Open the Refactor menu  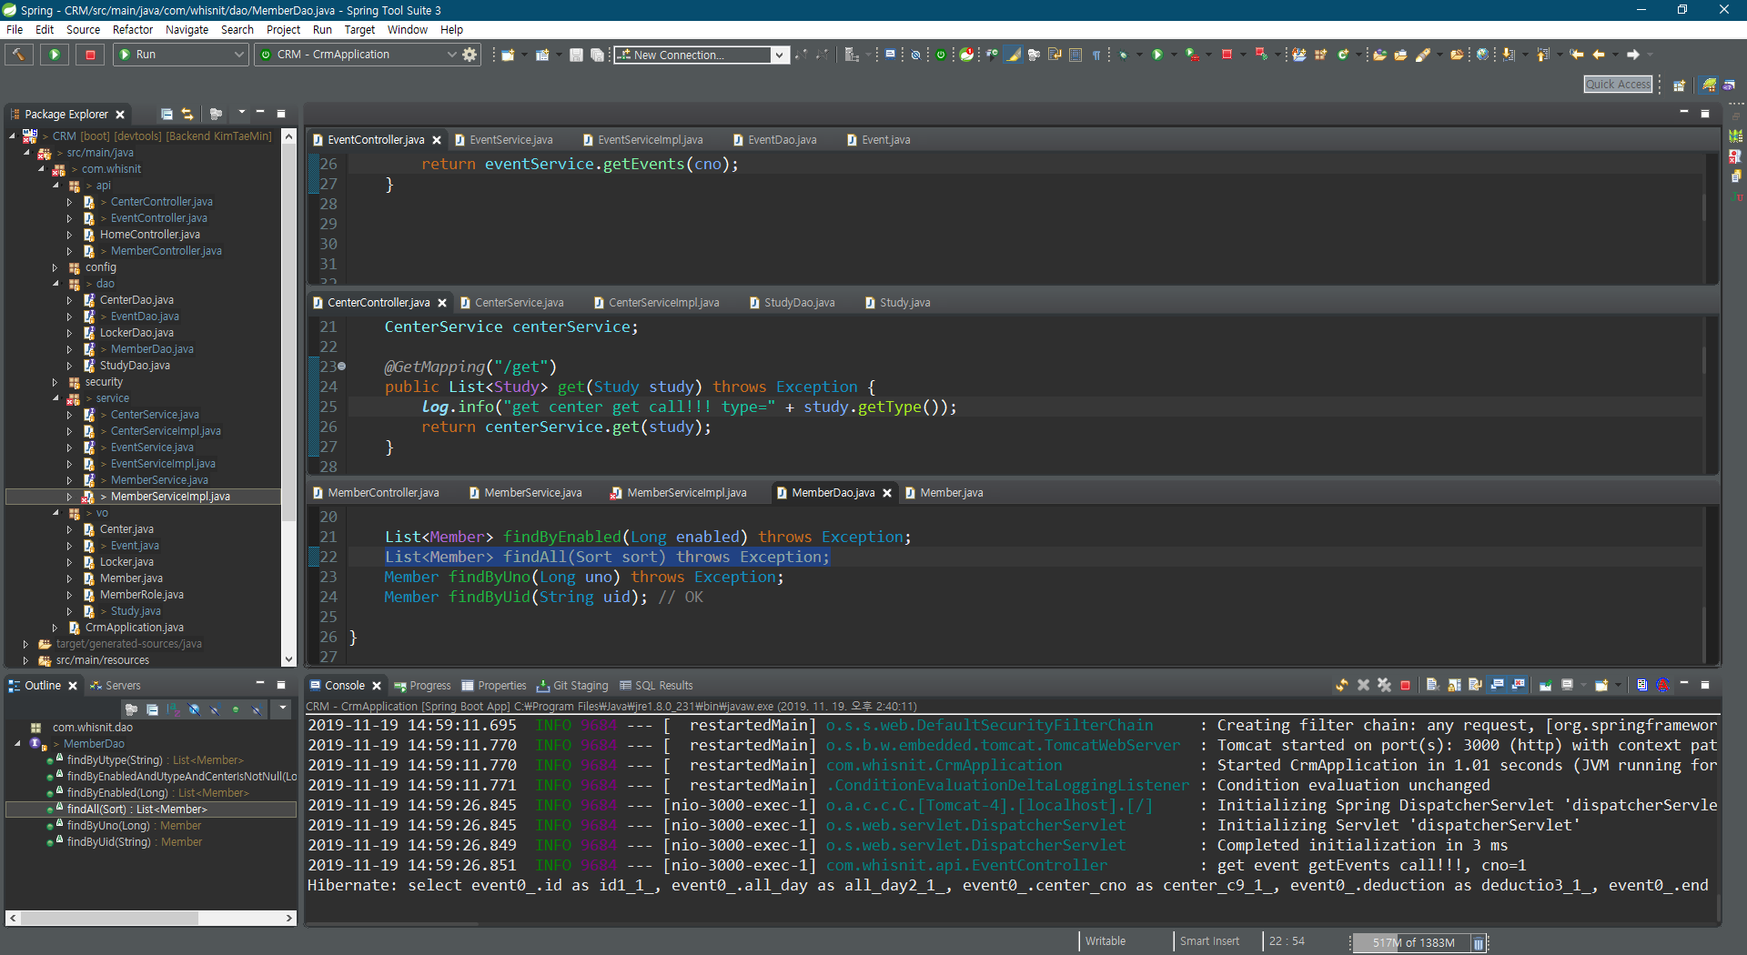click(132, 29)
